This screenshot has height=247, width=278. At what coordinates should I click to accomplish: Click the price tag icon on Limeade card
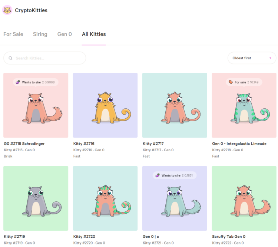pos(231,82)
